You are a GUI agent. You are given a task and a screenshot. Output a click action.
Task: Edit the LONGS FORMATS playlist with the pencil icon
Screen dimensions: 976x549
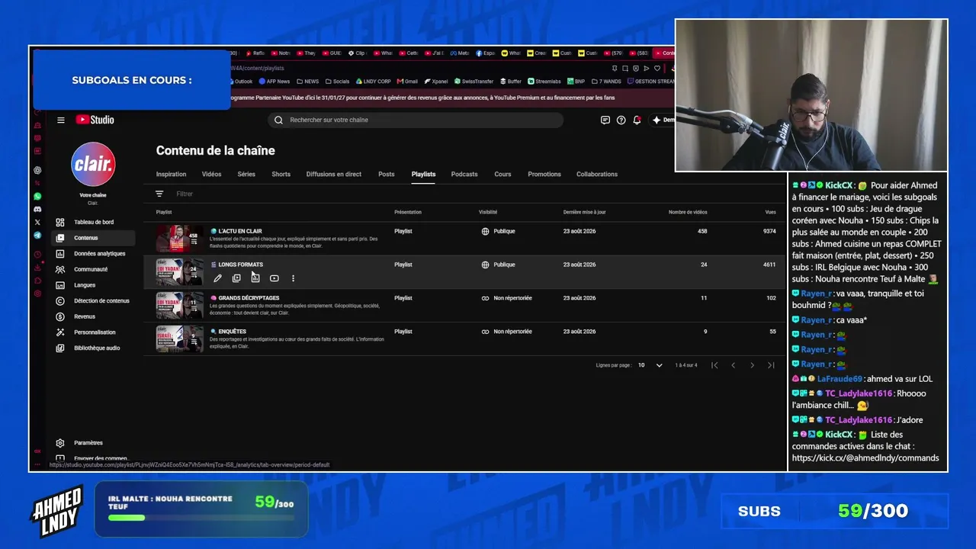tap(217, 278)
